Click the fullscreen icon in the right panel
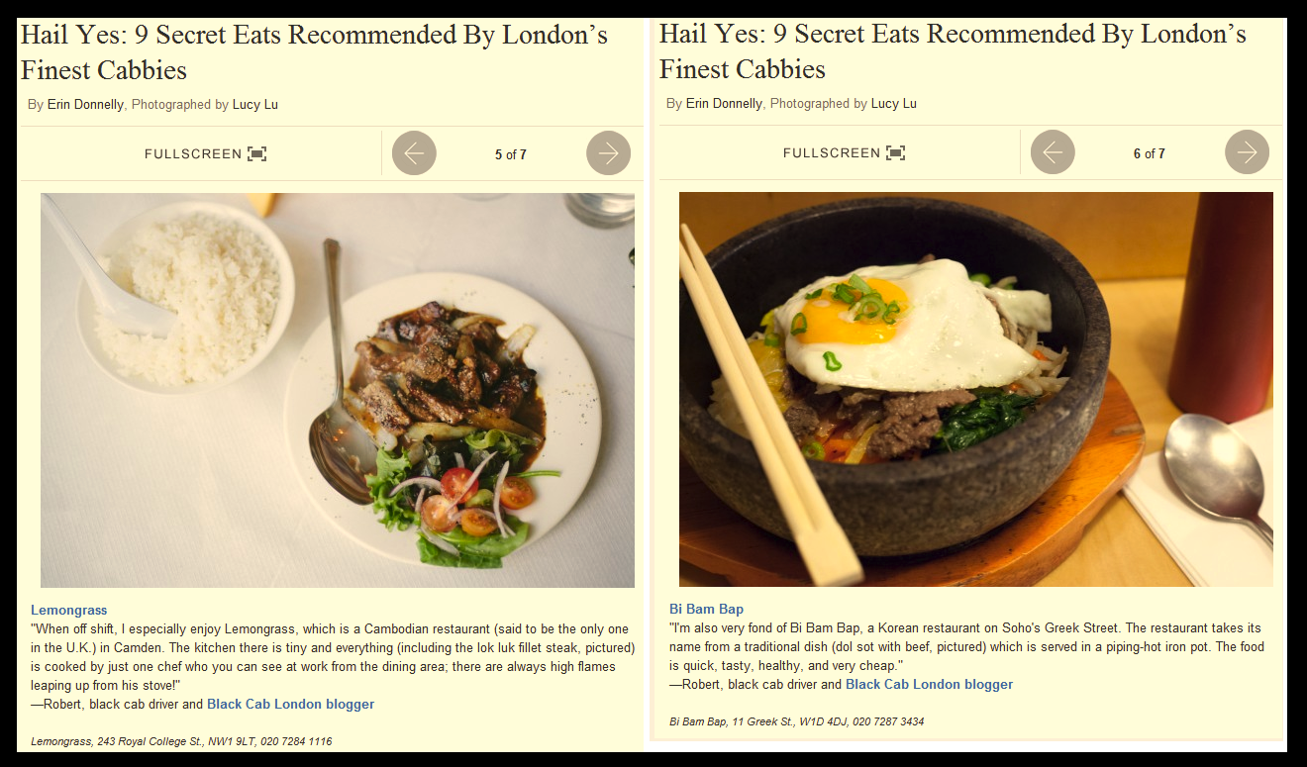The width and height of the screenshot is (1307, 767). coord(896,153)
